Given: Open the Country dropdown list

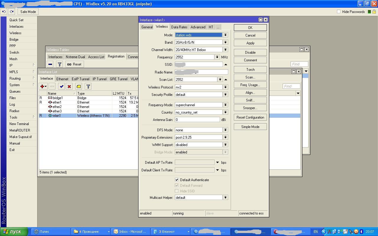Looking at the screenshot, I should (x=225, y=112).
